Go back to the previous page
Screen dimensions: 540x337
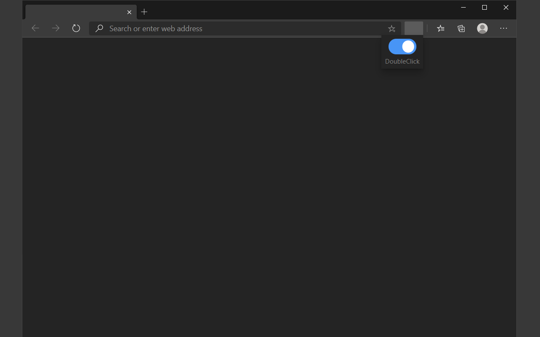click(x=35, y=28)
